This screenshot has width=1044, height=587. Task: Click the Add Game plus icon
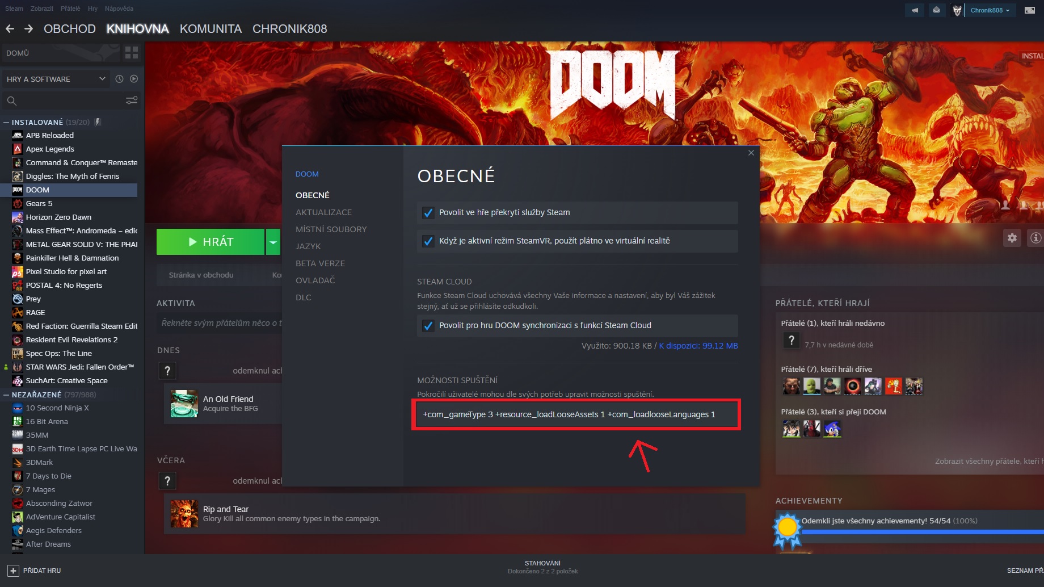13,571
